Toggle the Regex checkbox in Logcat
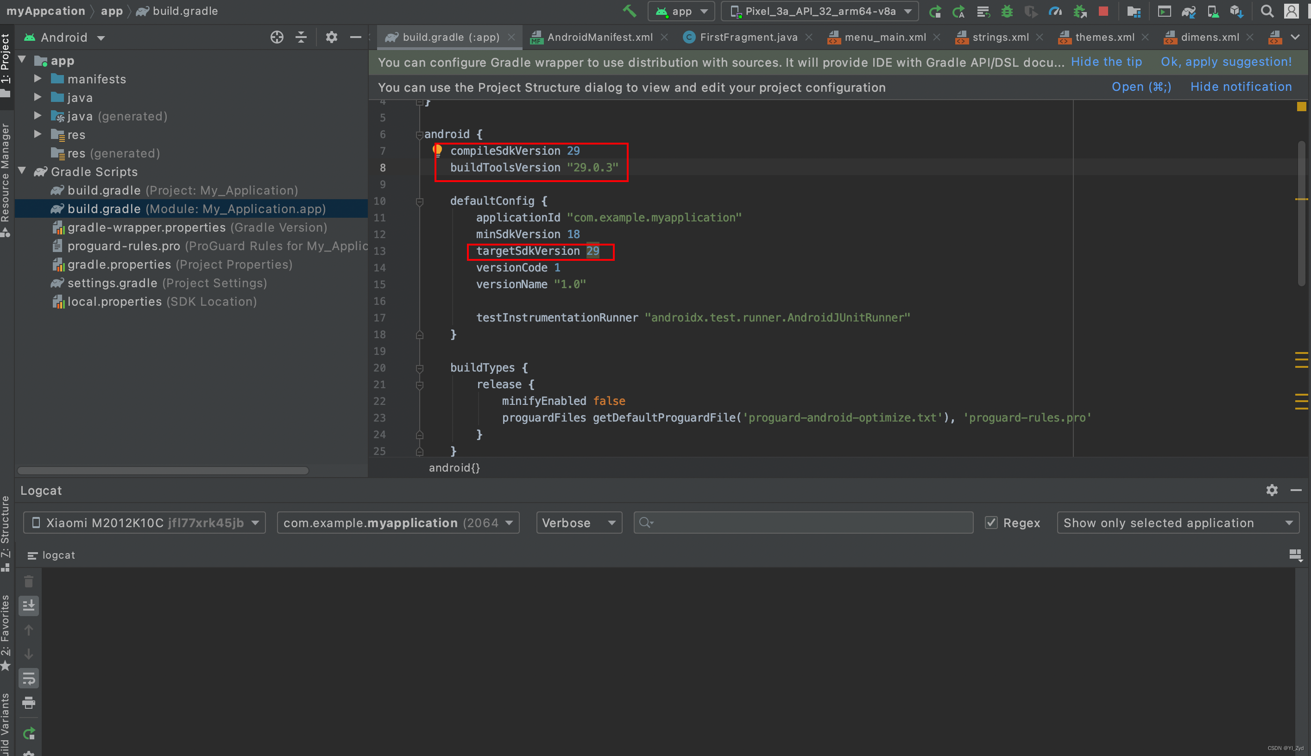Screen dimensions: 1311x756 [x=991, y=523]
